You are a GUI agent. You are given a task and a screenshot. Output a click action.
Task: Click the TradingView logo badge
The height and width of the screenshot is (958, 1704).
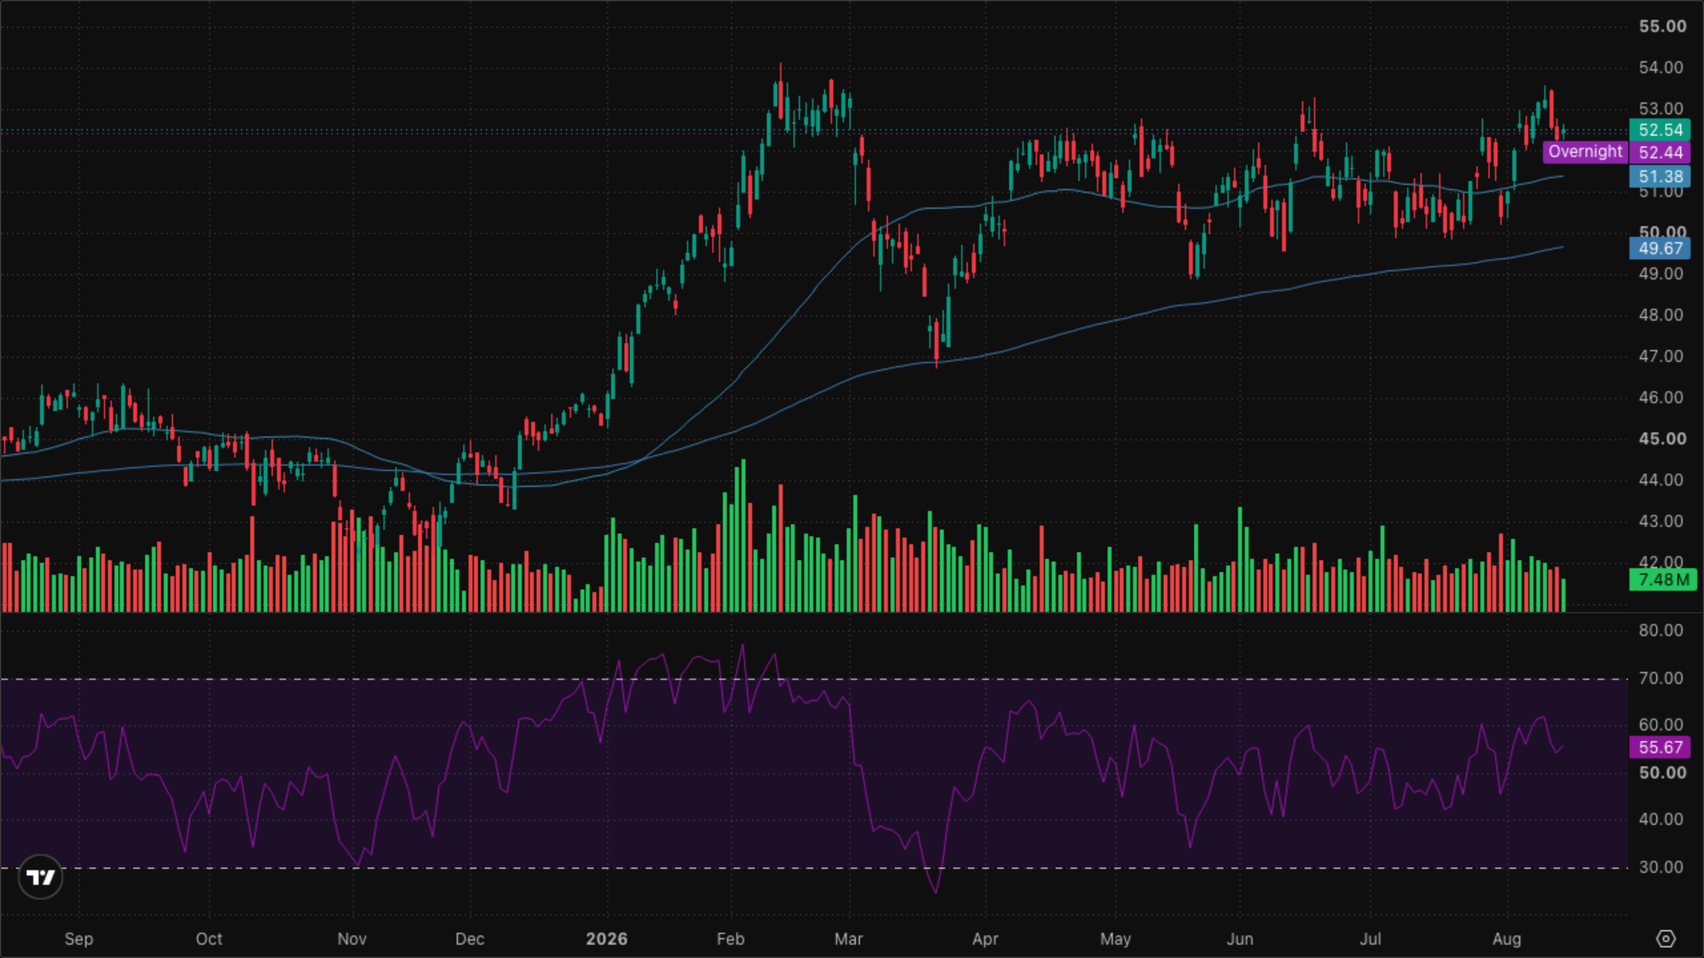click(41, 877)
